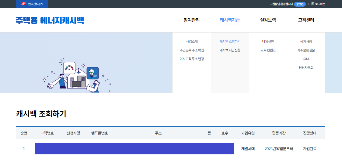Open 캐시백 지급신청 submenu link
The image size is (342, 164).
(x=230, y=50)
